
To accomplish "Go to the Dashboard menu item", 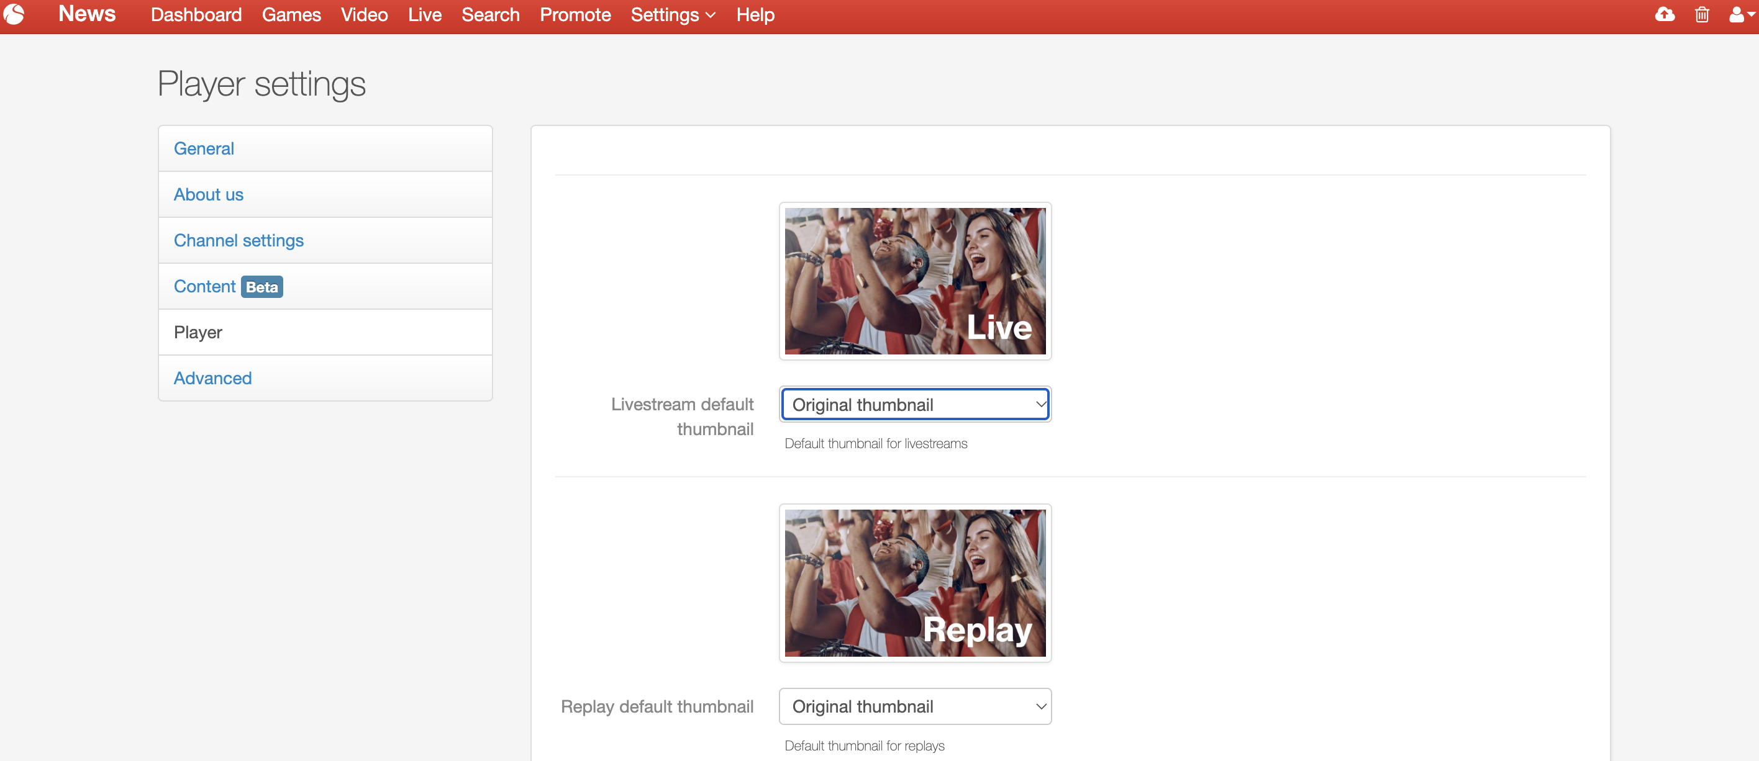I will click(196, 14).
